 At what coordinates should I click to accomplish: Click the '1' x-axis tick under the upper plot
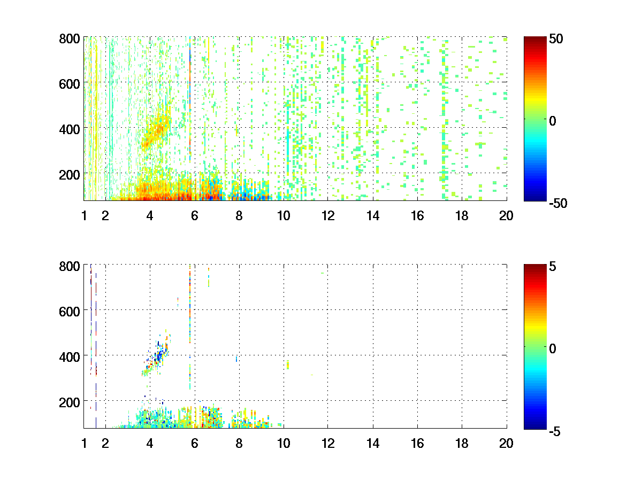coord(84,216)
